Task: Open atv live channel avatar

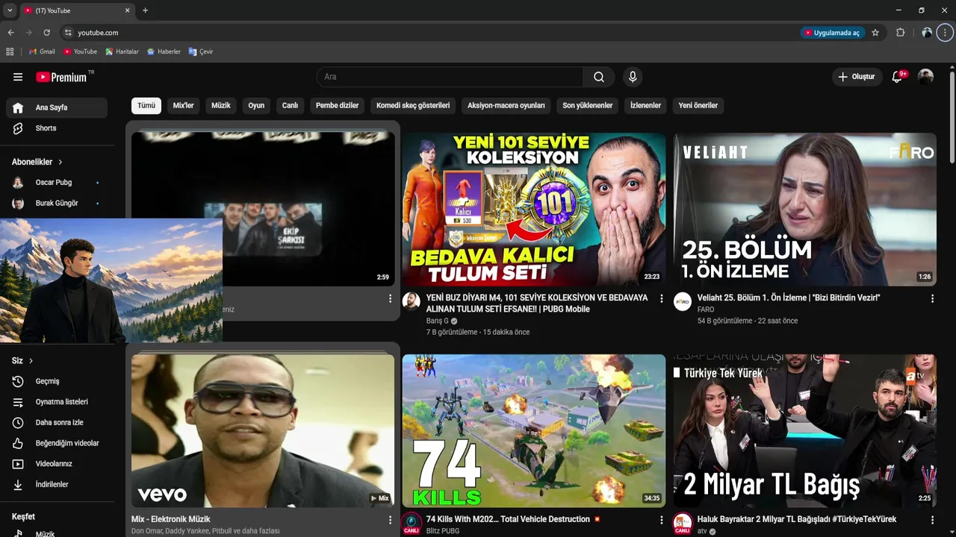Action: click(683, 523)
